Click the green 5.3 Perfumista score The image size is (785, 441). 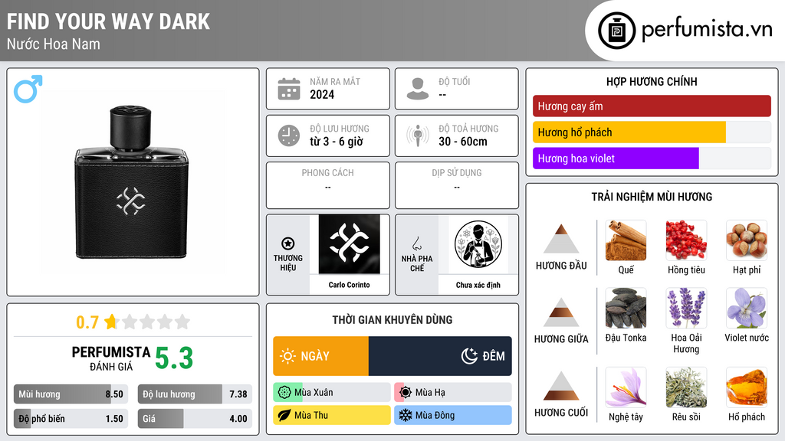click(174, 358)
